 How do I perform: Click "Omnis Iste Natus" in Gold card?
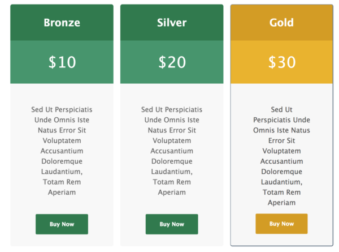click(282, 130)
